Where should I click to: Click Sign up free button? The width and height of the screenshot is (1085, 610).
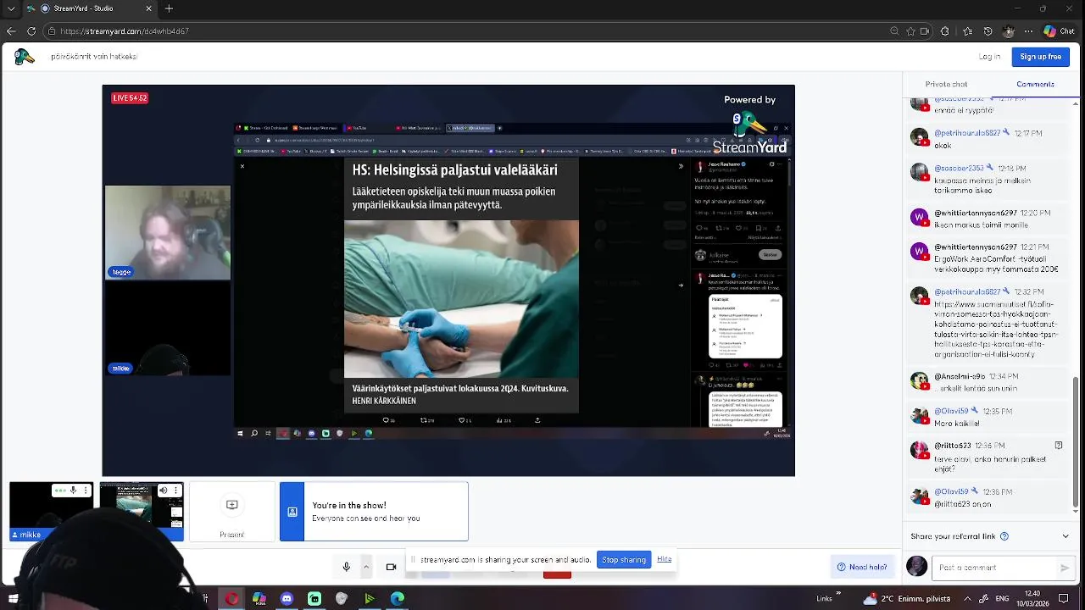pyautogui.click(x=1040, y=57)
